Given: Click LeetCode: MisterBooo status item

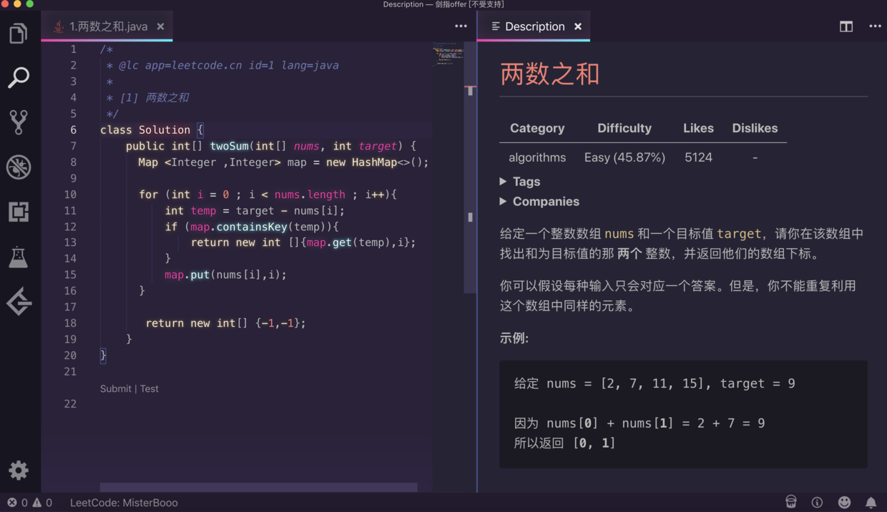Looking at the screenshot, I should tap(124, 503).
